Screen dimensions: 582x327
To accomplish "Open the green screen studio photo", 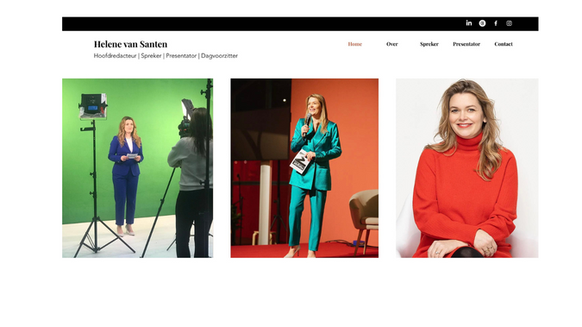I will click(x=137, y=168).
